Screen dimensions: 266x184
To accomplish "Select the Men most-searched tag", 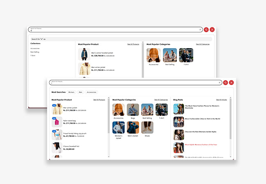I will 81,92.
